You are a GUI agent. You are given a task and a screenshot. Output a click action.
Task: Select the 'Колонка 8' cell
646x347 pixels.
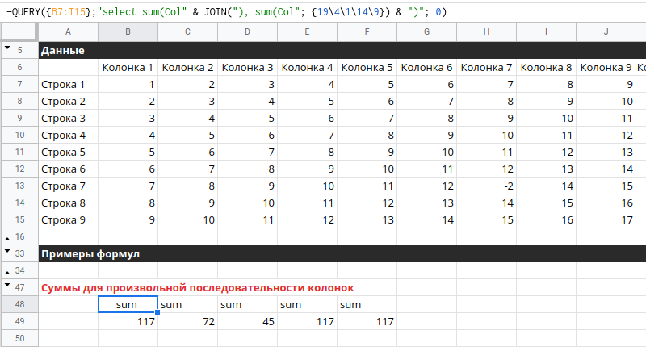click(546, 68)
